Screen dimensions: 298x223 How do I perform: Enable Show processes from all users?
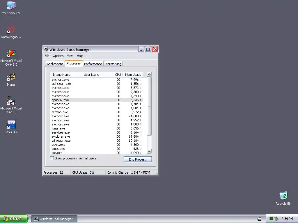[52, 158]
